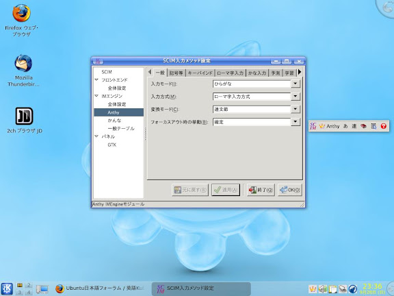Toggle the 連 conversion mode on SCIM toolbar
This screenshot has height=296, width=394.
point(354,126)
